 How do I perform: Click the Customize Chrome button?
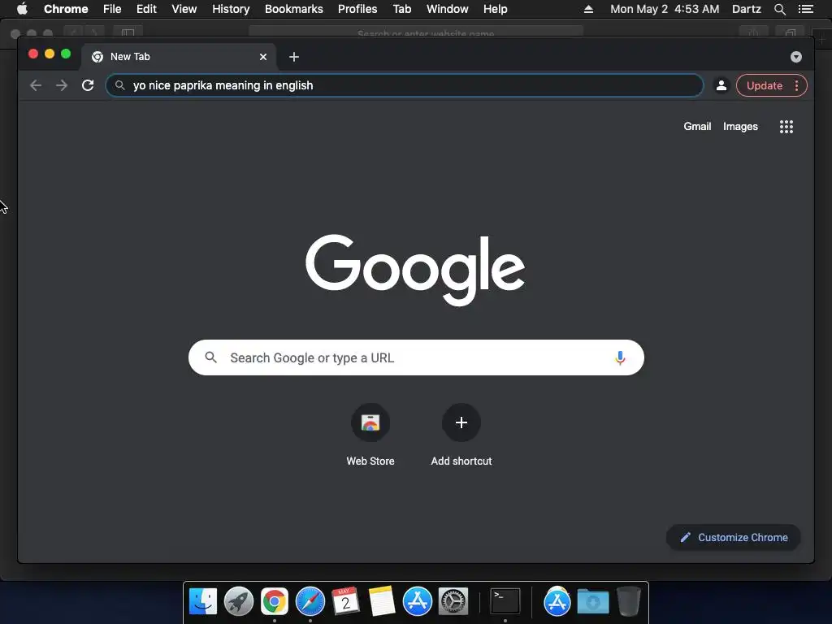(x=734, y=538)
